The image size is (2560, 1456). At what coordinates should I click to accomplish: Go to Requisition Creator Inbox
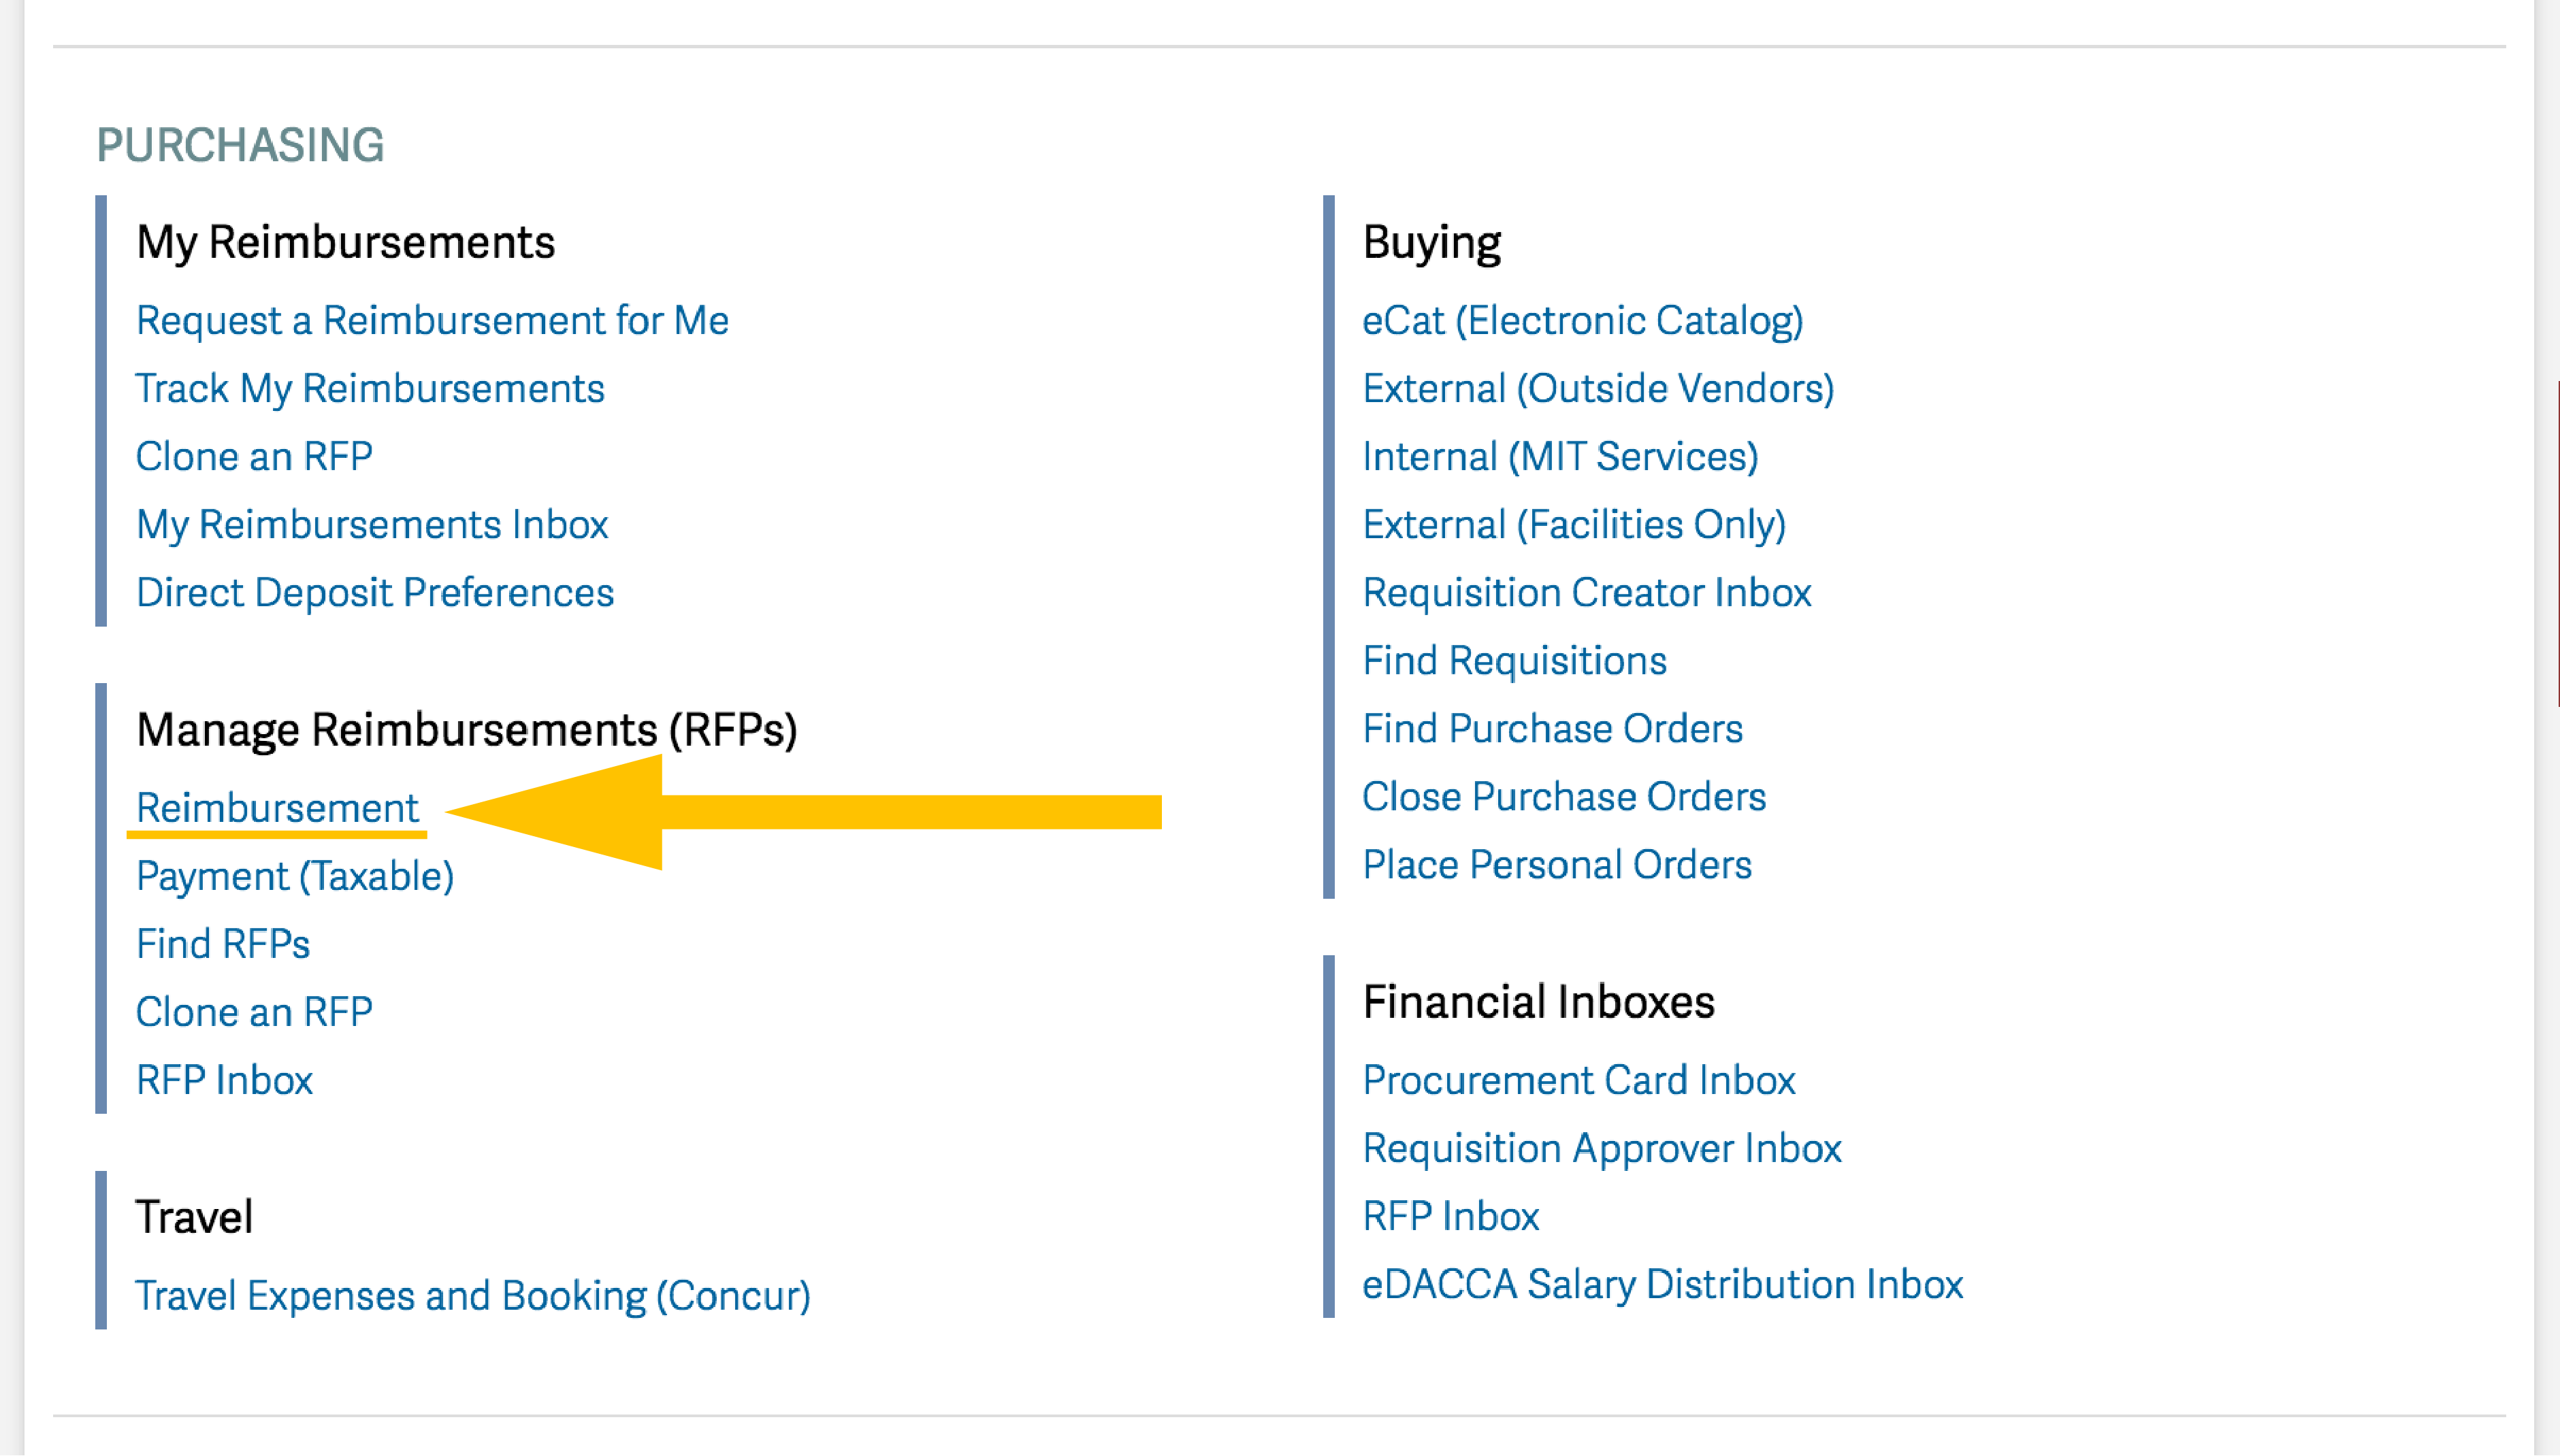point(1587,593)
